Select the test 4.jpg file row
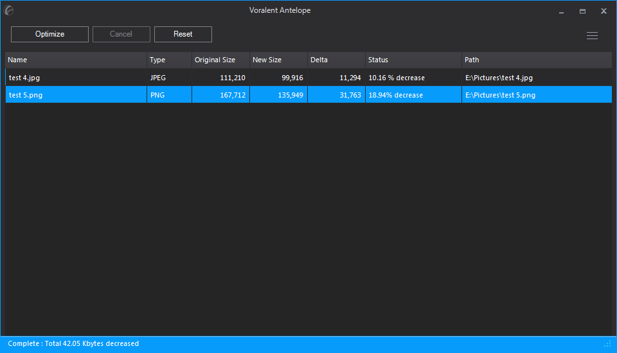617x353 pixels. tap(308, 78)
